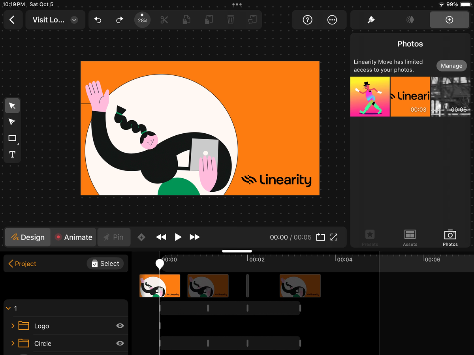Click the scissors cut icon
This screenshot has width=474, height=355.
pyautogui.click(x=164, y=20)
